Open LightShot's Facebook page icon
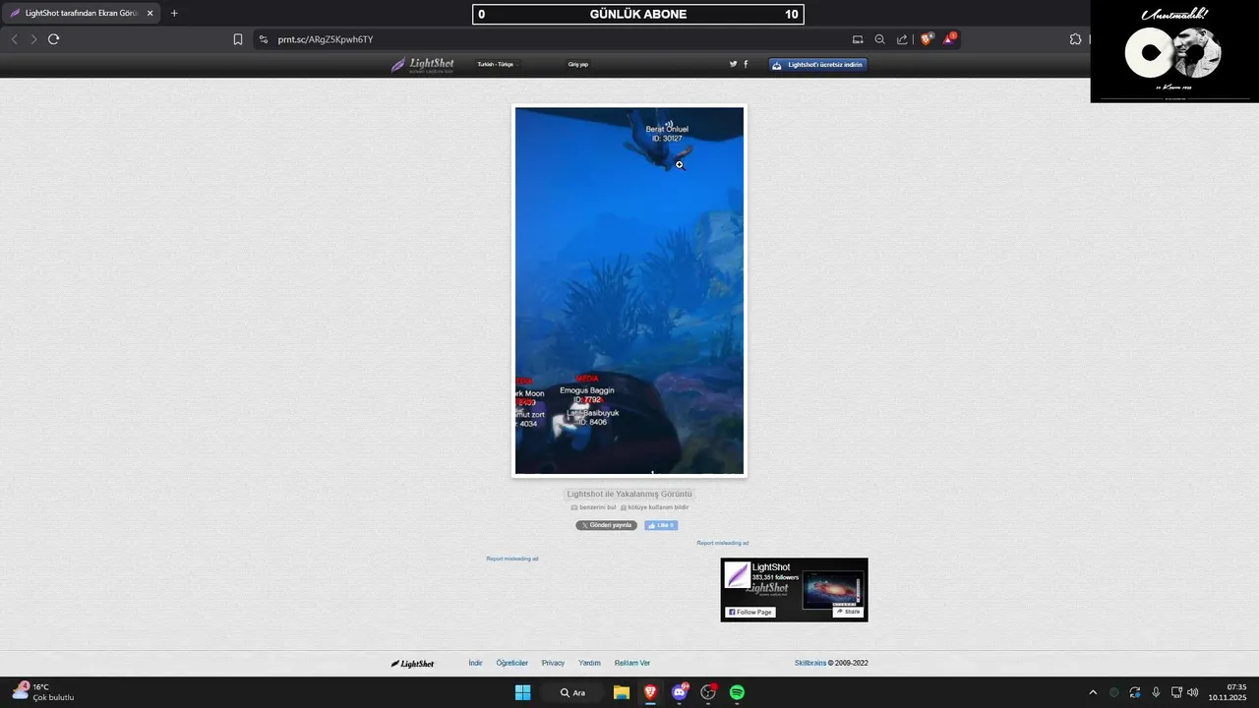 [x=746, y=64]
